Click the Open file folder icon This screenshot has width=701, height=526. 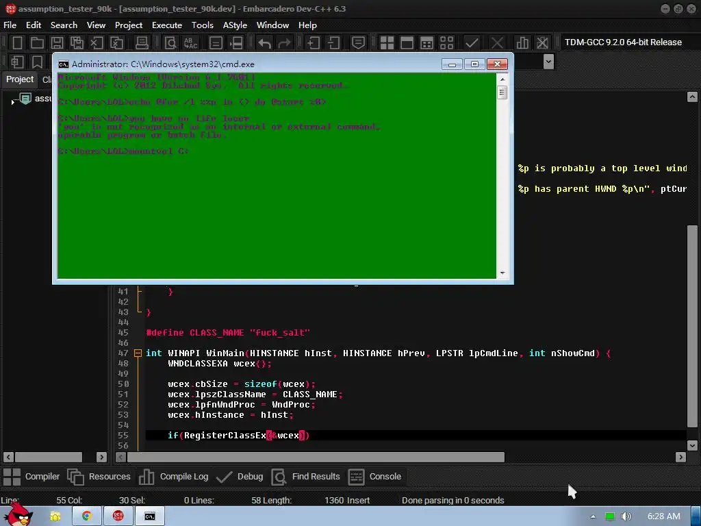[x=37, y=42]
